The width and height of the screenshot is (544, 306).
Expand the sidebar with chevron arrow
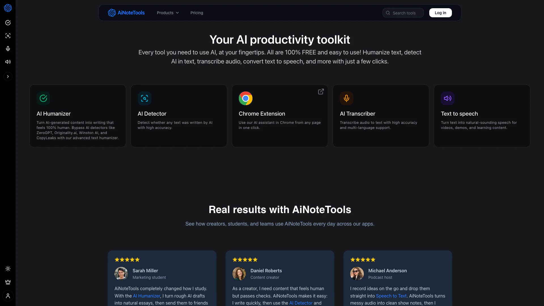pyautogui.click(x=8, y=76)
